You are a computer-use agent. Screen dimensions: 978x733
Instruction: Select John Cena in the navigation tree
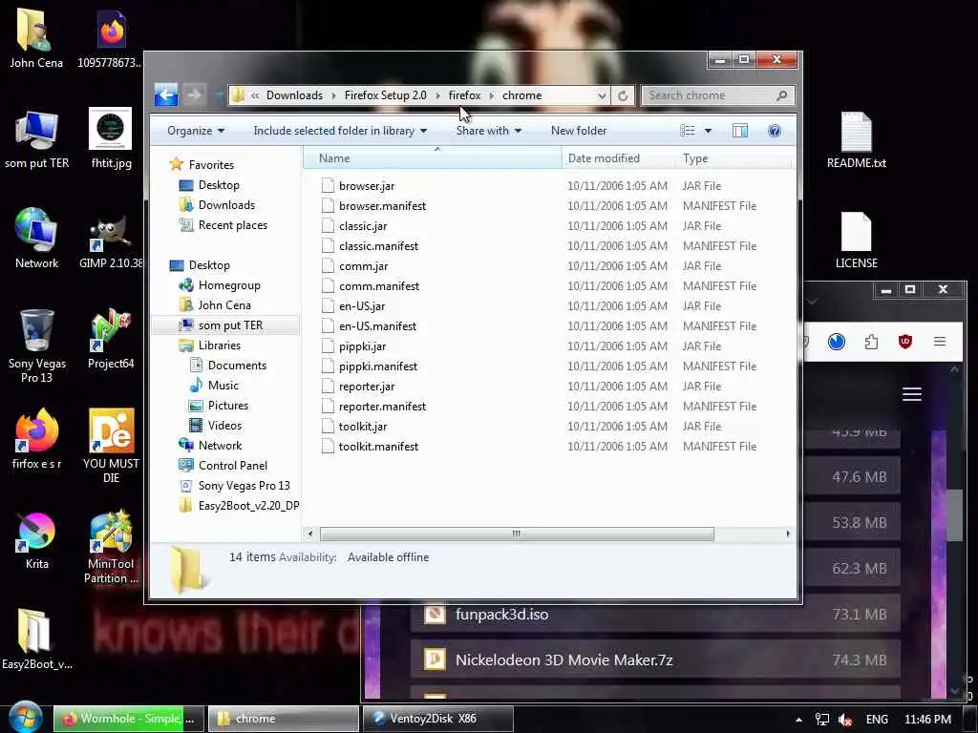223,304
